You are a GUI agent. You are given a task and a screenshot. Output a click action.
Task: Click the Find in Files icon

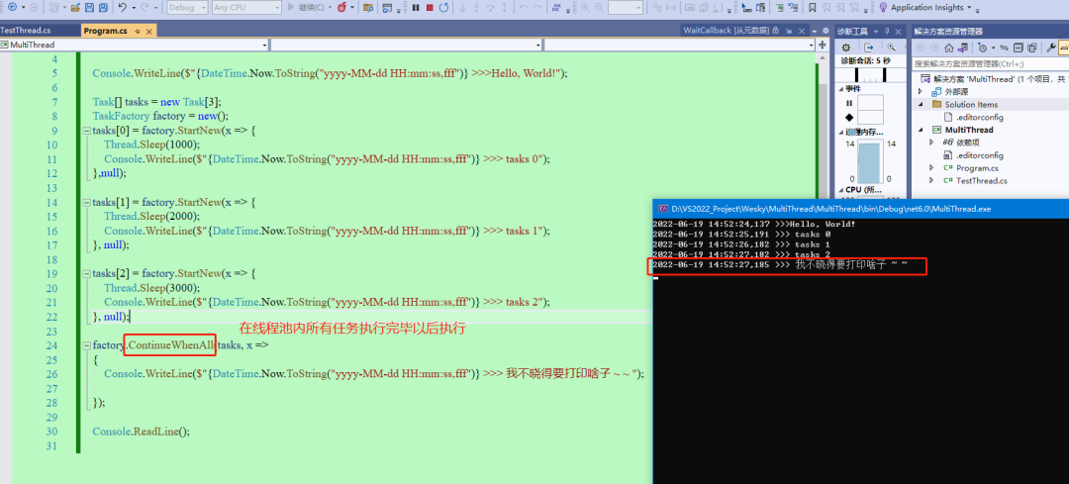click(368, 8)
